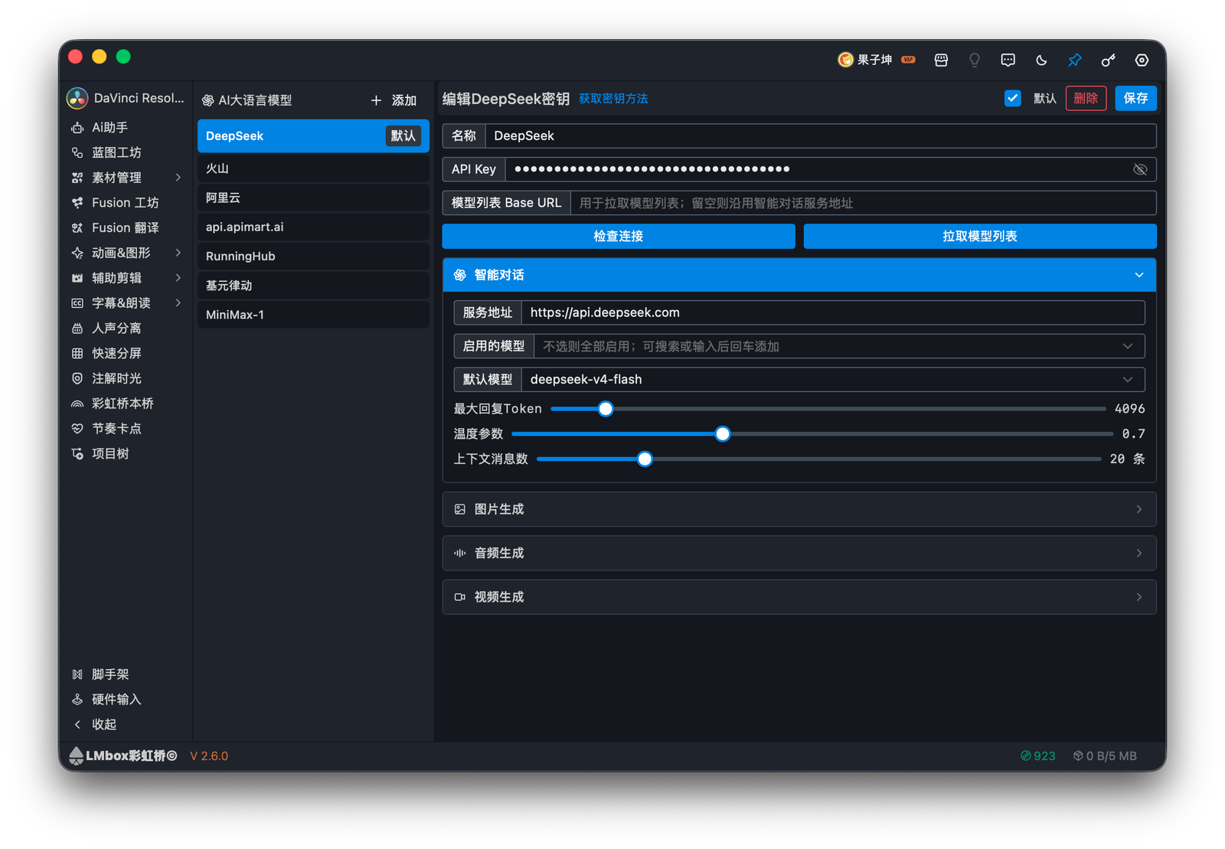This screenshot has height=849, width=1225.
Task: Open the 启用的模型 dropdown
Action: pos(839,346)
